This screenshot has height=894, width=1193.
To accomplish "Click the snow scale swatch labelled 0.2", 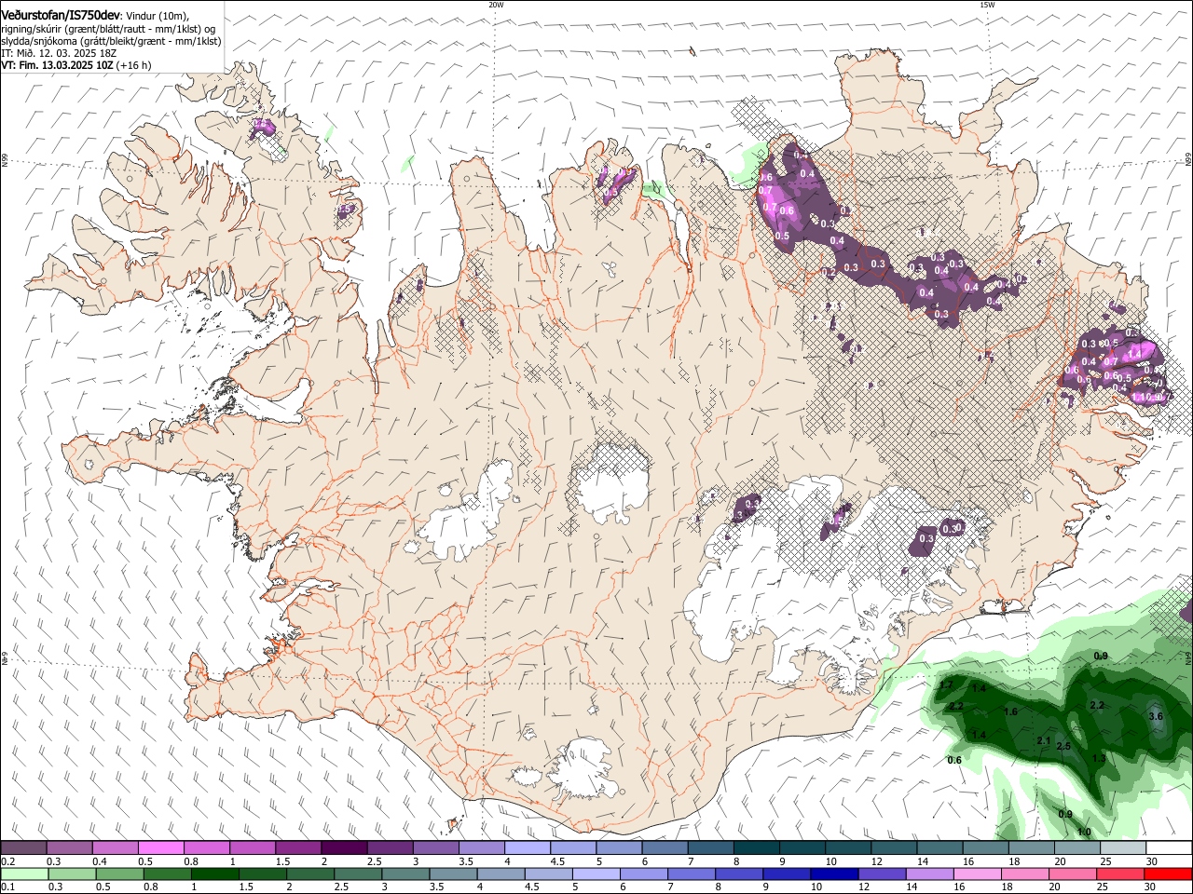I will 23,848.
